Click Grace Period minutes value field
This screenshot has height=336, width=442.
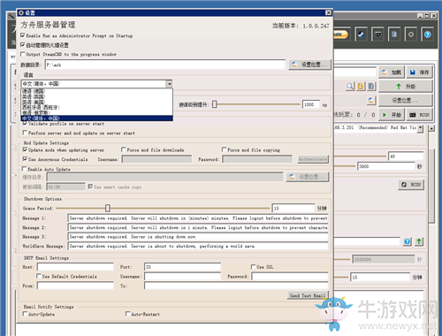293,208
